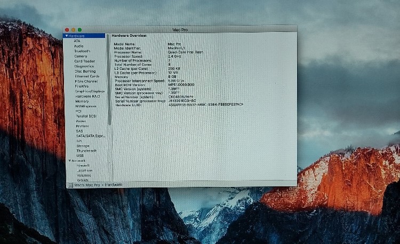Click the Serial Number (system) value
The height and width of the screenshot is (244, 400).
coord(181,97)
